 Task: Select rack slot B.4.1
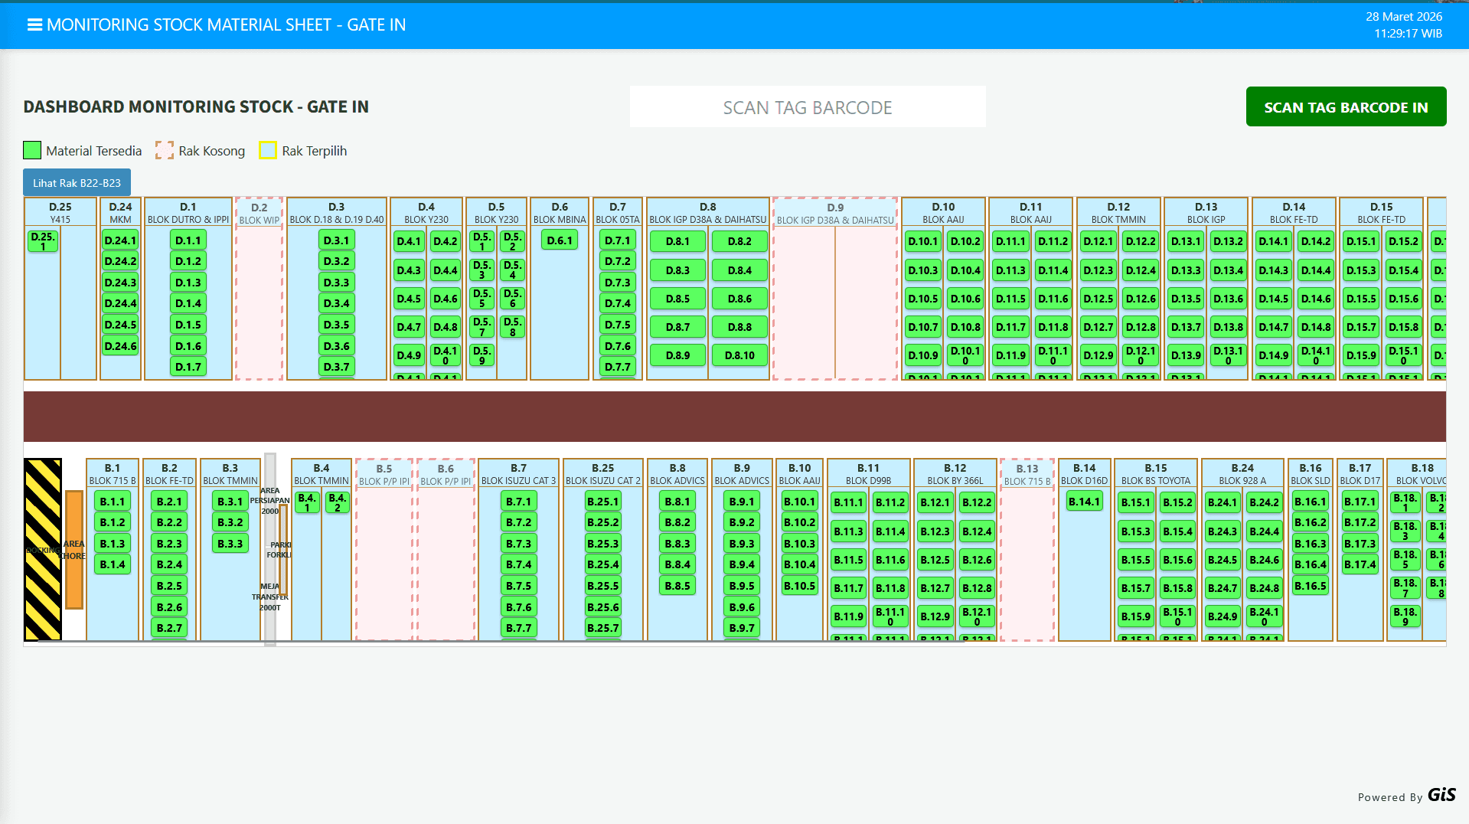[307, 502]
